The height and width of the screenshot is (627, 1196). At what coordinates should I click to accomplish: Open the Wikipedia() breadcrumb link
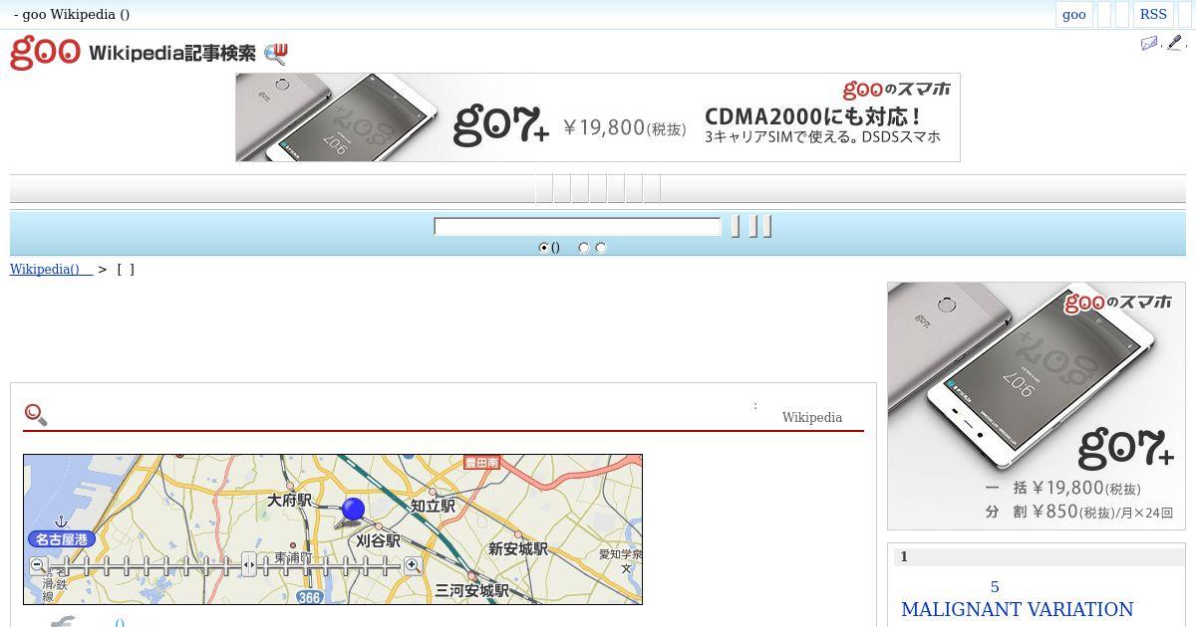click(51, 269)
